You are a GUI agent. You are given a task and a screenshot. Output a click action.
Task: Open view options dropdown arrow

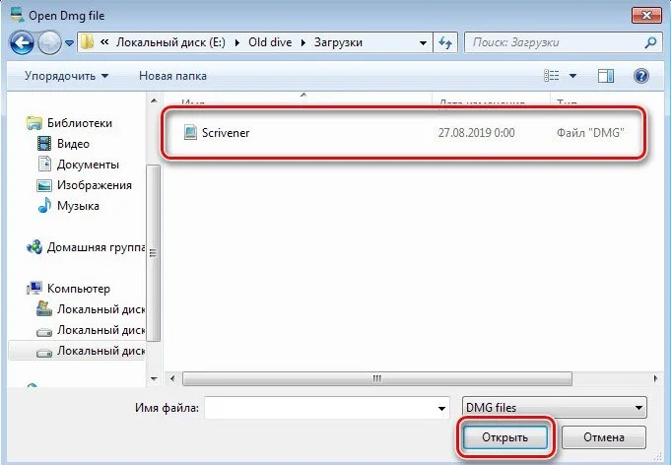click(572, 76)
